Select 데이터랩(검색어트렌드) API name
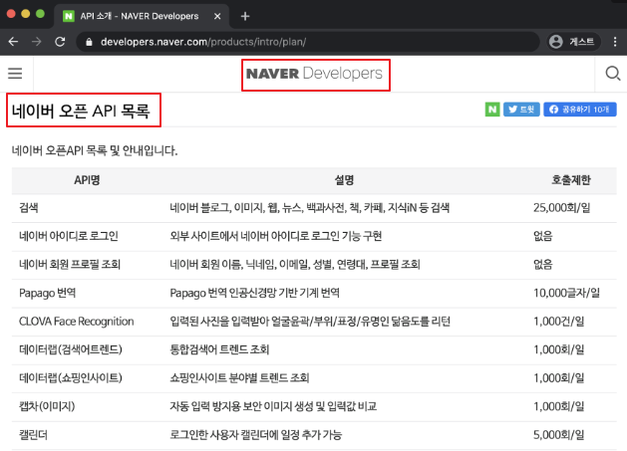Image resolution: width=627 pixels, height=451 pixels. pos(71,349)
